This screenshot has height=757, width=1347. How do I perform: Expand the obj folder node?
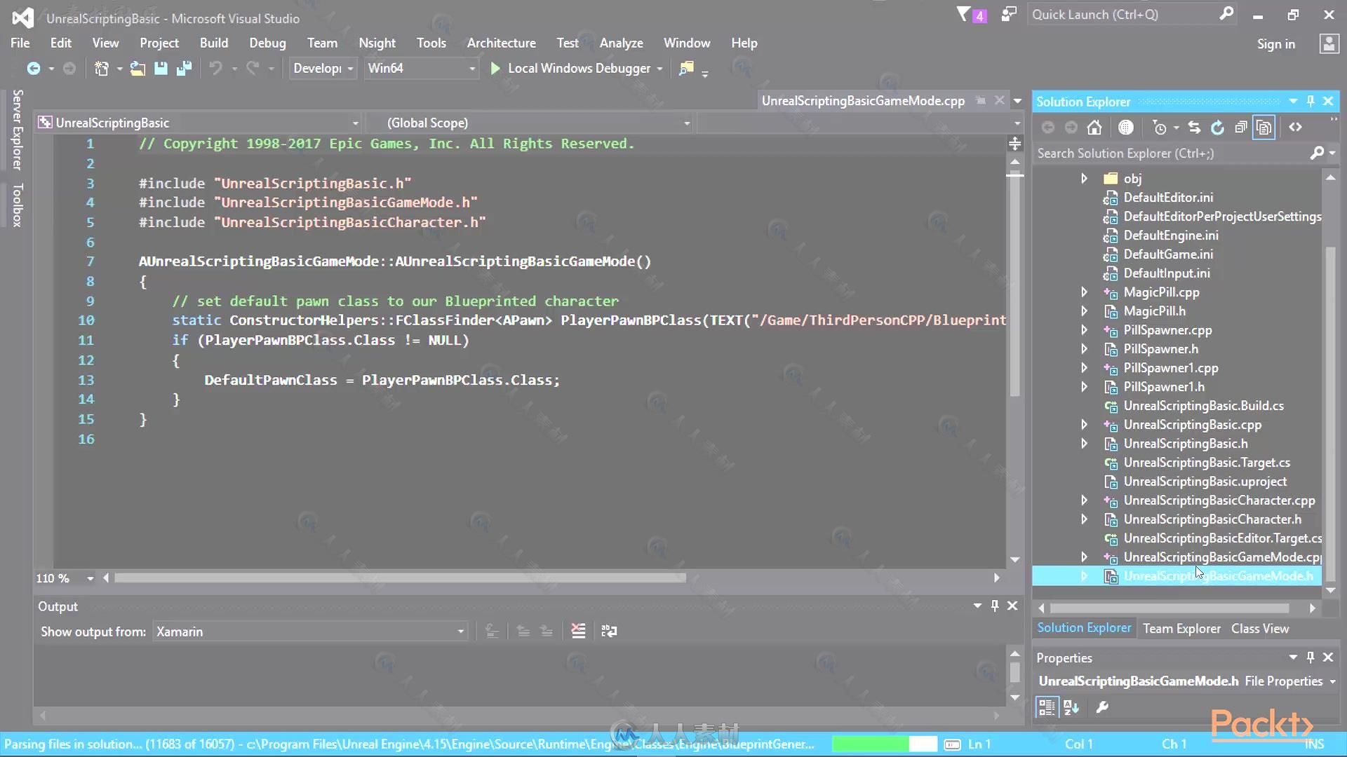[1084, 178]
